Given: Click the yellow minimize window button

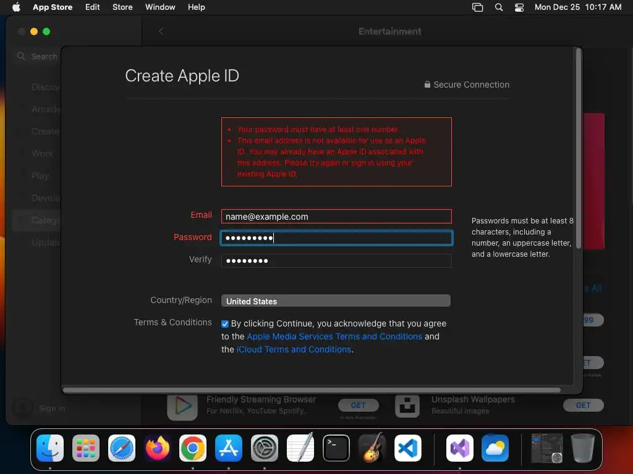Looking at the screenshot, I should (34, 31).
